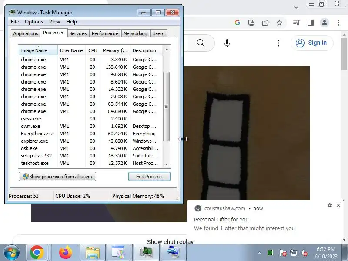Select the setup.exe *32 process row

click(x=90, y=156)
